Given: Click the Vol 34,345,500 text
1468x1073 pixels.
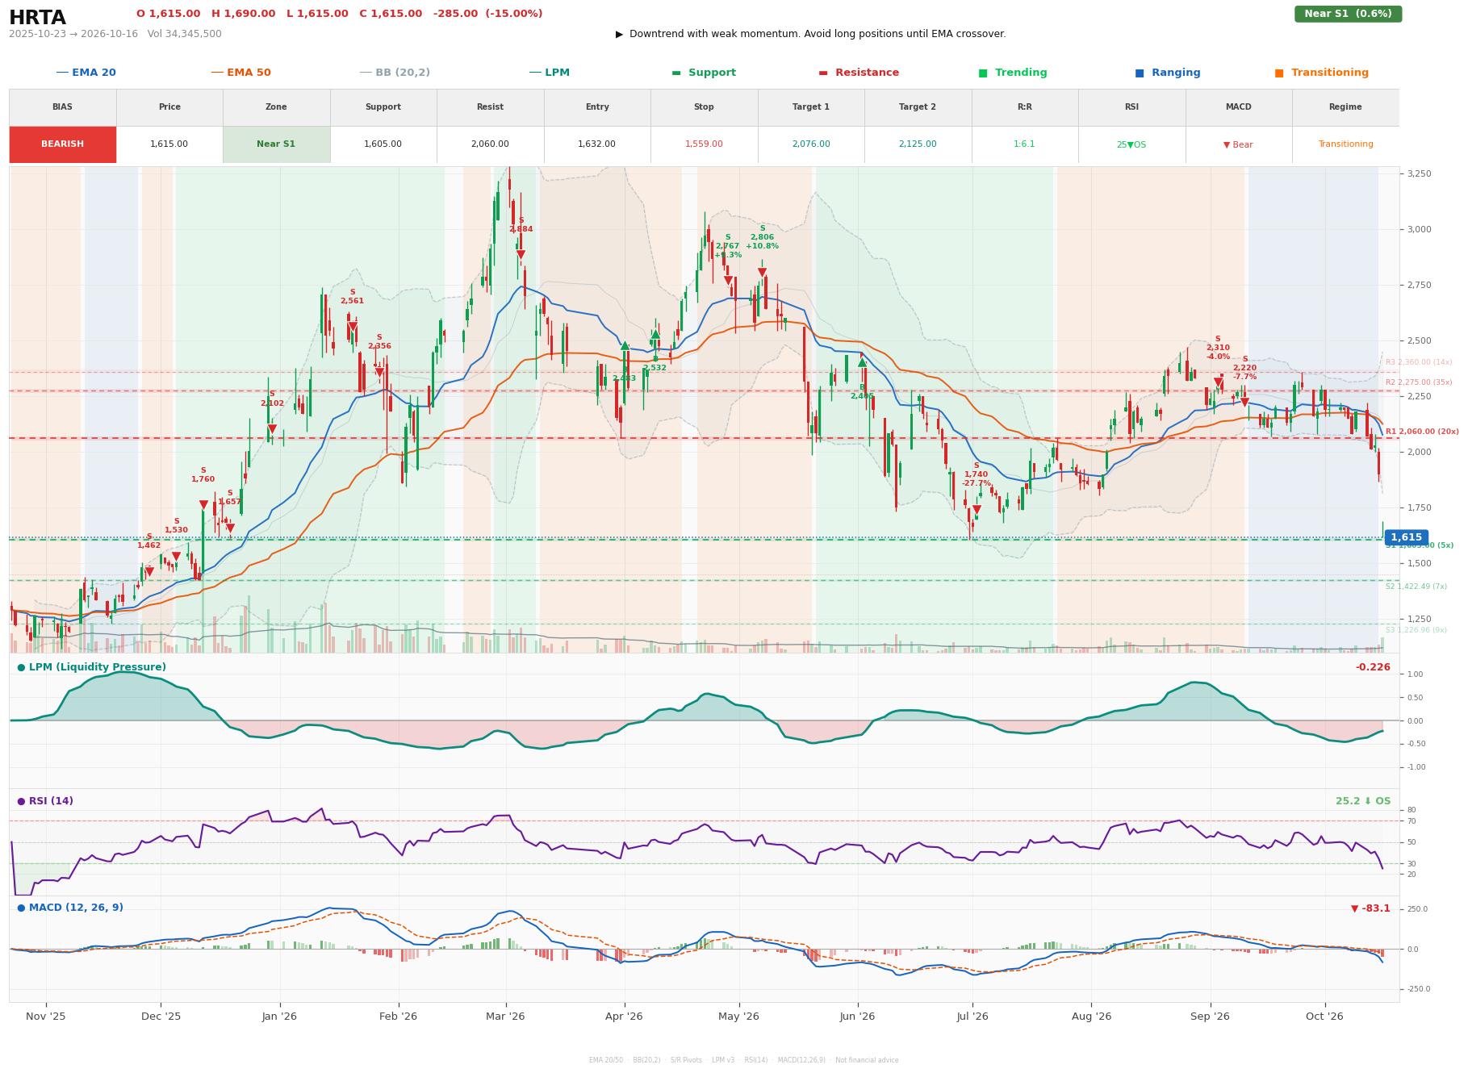Looking at the screenshot, I should 185,34.
